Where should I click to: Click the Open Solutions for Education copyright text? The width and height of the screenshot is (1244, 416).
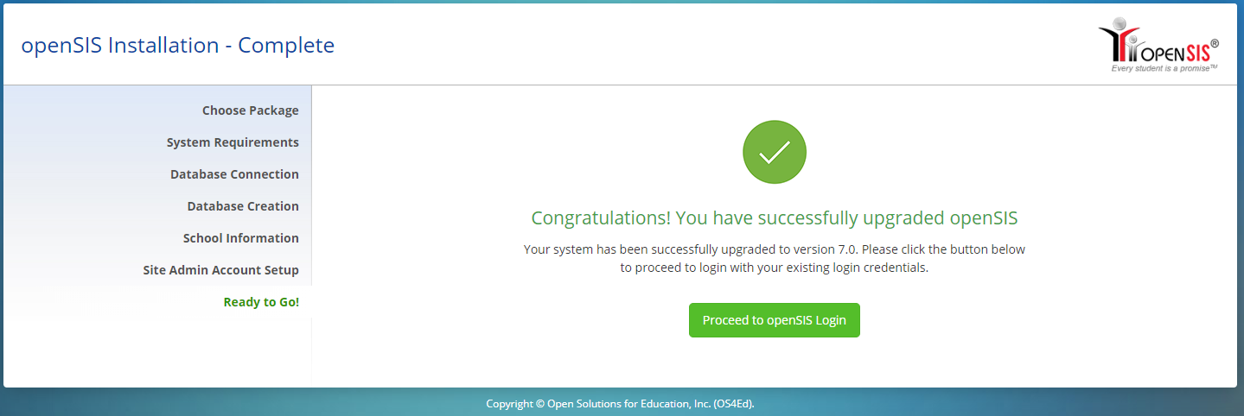click(621, 403)
